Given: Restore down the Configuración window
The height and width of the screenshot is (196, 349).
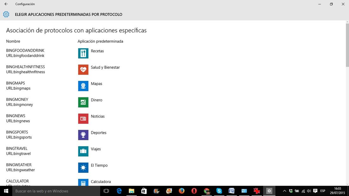Looking at the screenshot, I should pyautogui.click(x=331, y=4).
